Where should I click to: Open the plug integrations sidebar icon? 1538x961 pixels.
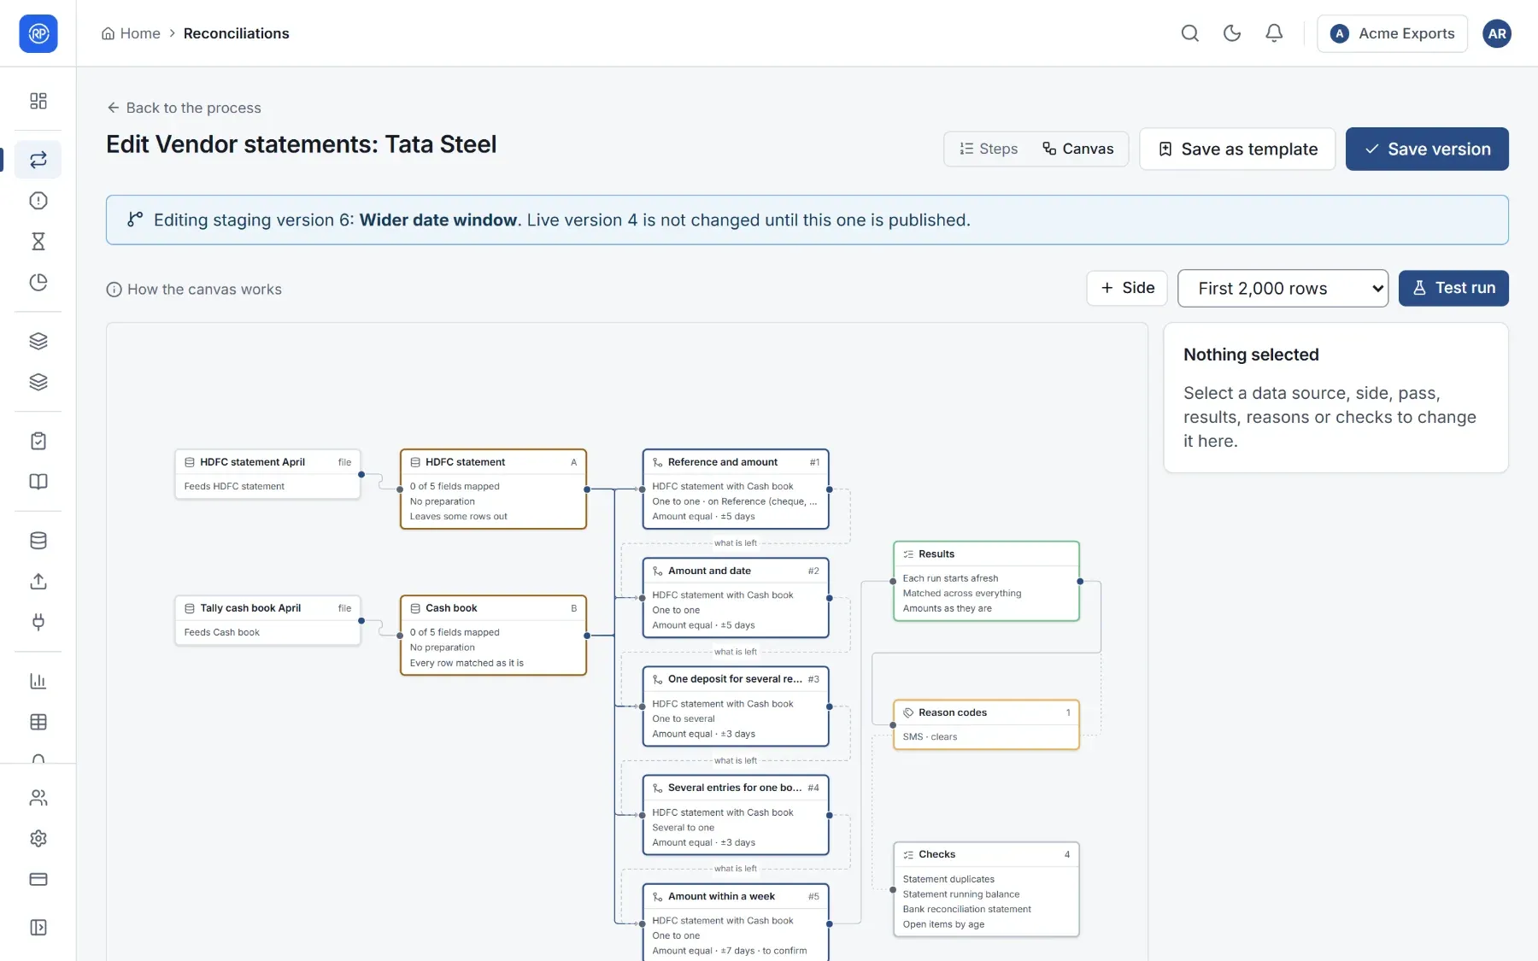point(38,623)
